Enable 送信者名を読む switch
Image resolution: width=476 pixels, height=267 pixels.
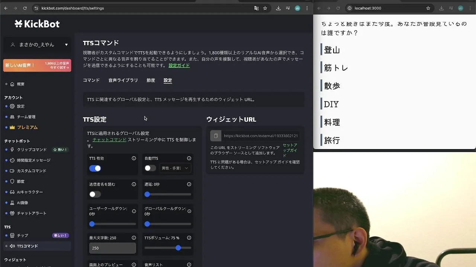[x=95, y=194]
